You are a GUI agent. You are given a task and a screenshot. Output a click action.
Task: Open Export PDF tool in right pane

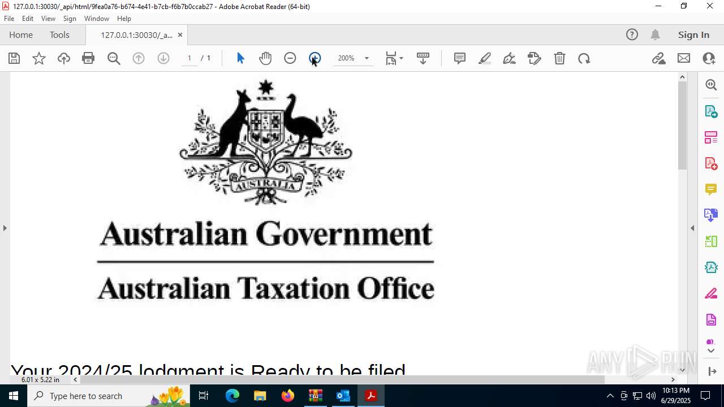click(711, 111)
